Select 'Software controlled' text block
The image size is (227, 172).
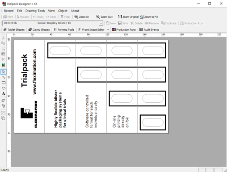coord(91,111)
